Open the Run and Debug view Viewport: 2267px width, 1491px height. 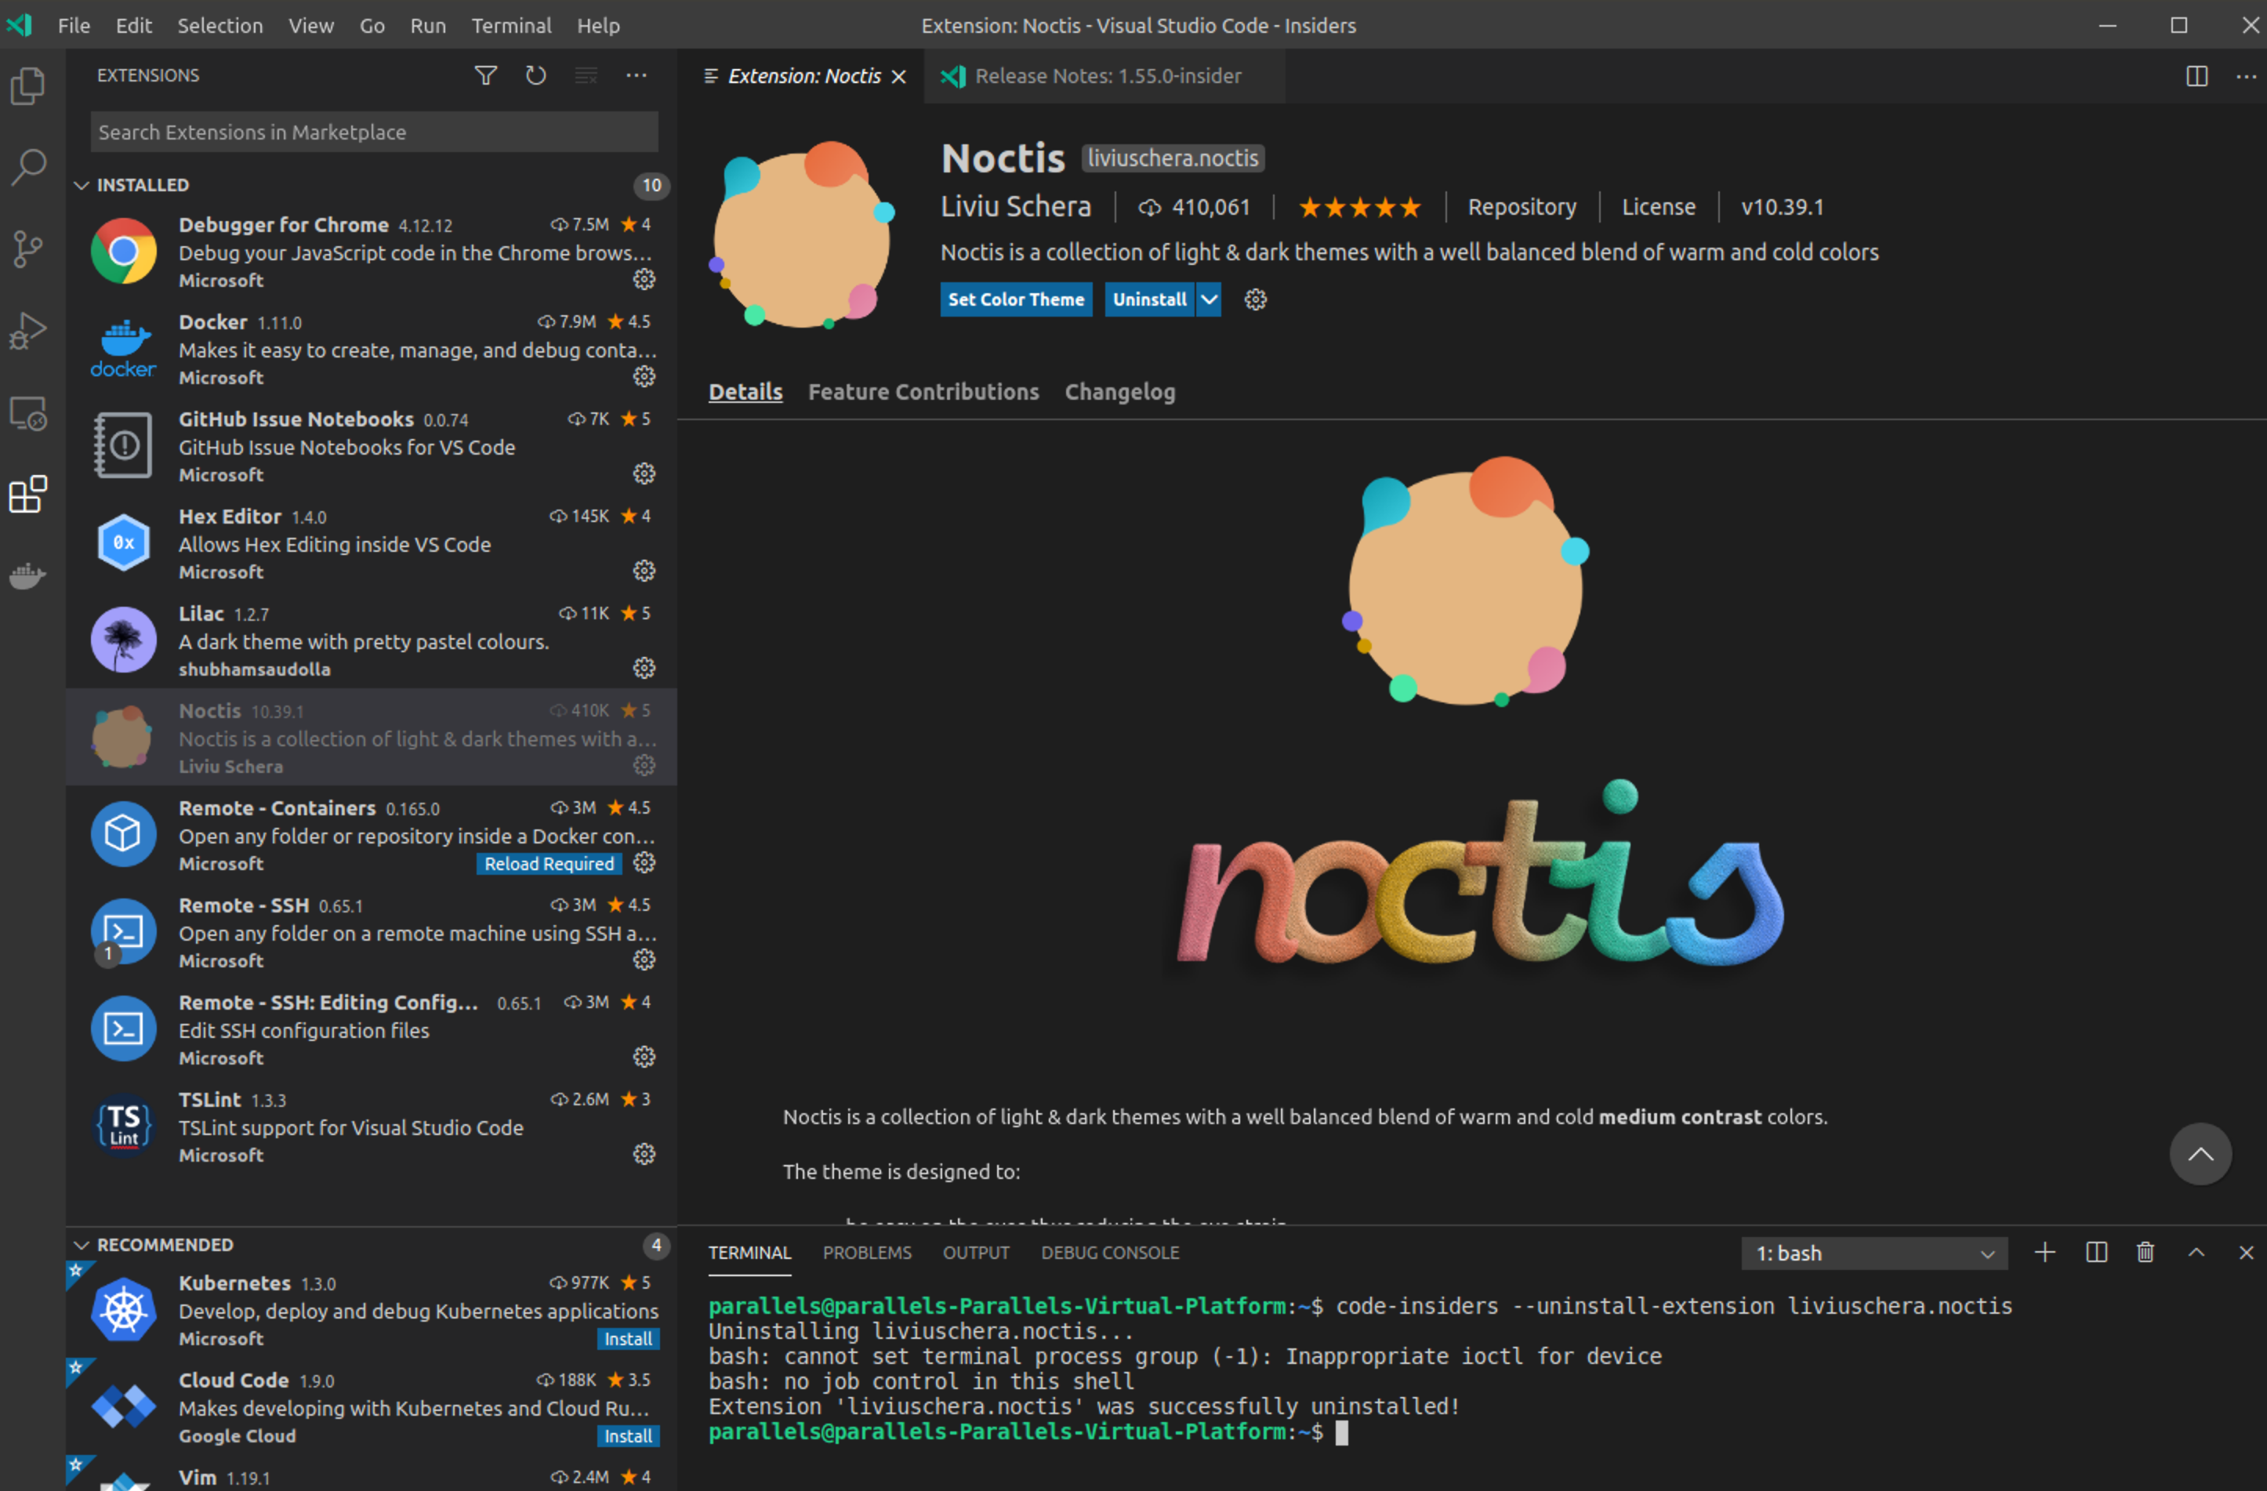27,330
